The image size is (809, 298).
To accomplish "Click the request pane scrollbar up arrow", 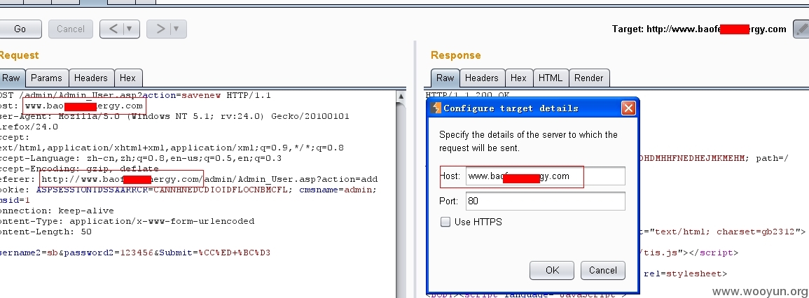I will click(x=401, y=96).
